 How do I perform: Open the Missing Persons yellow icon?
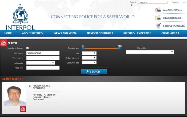coord(158,18)
